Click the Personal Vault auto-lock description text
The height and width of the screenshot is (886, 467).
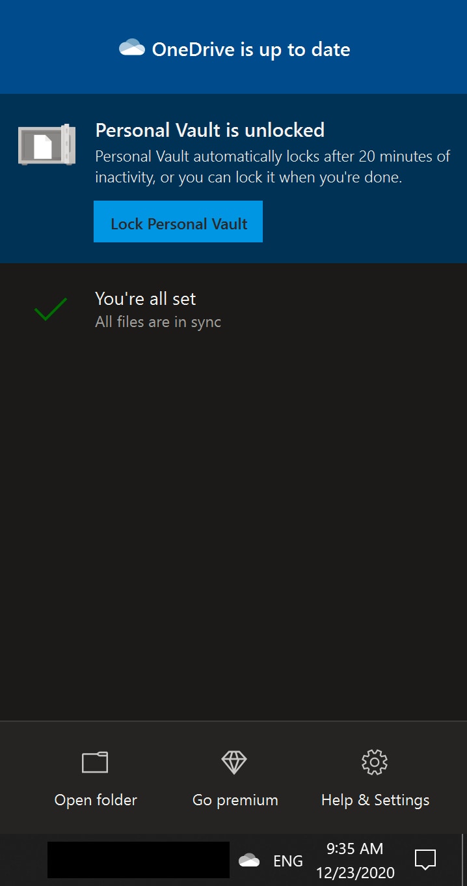[273, 167]
